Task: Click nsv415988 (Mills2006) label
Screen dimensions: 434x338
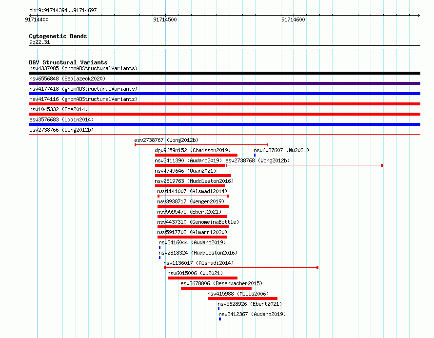Action: 238,294
